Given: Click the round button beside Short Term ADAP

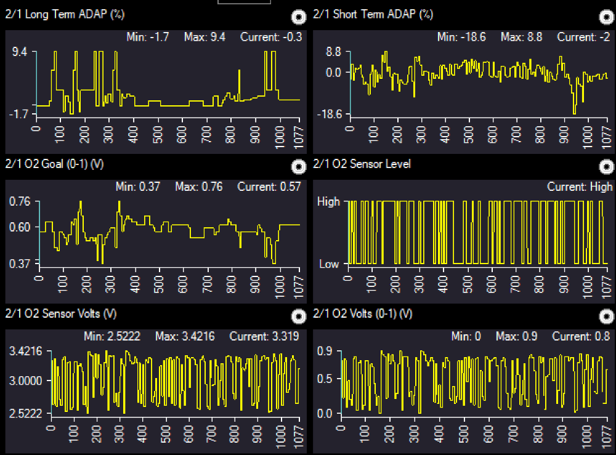Looking at the screenshot, I should pos(606,17).
